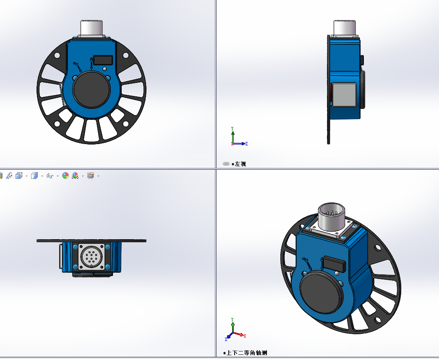439x359 pixels.
Task: Click the link views icon beside *左视
Action: coord(226,164)
